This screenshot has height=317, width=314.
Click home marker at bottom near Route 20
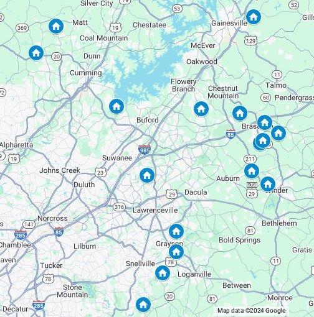(143, 305)
